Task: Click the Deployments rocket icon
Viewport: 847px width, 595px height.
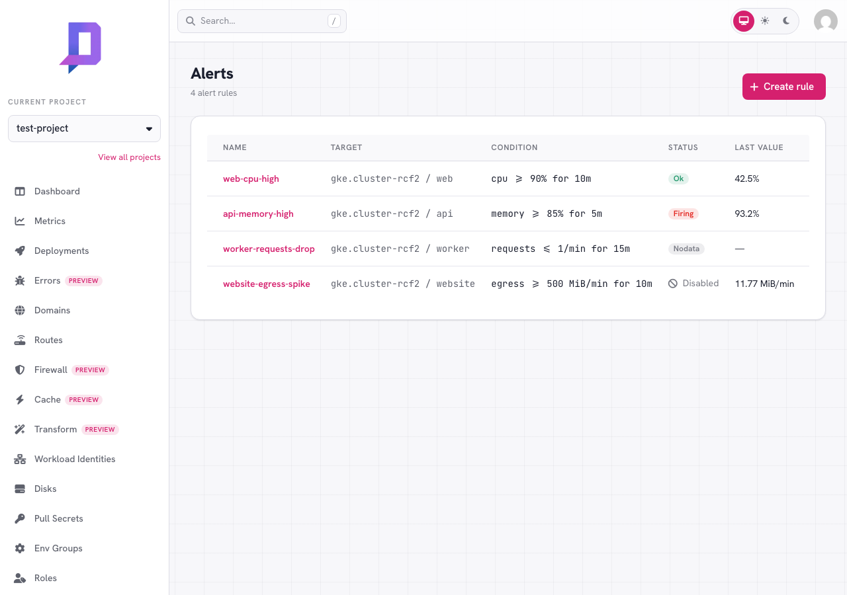Action: [x=20, y=251]
